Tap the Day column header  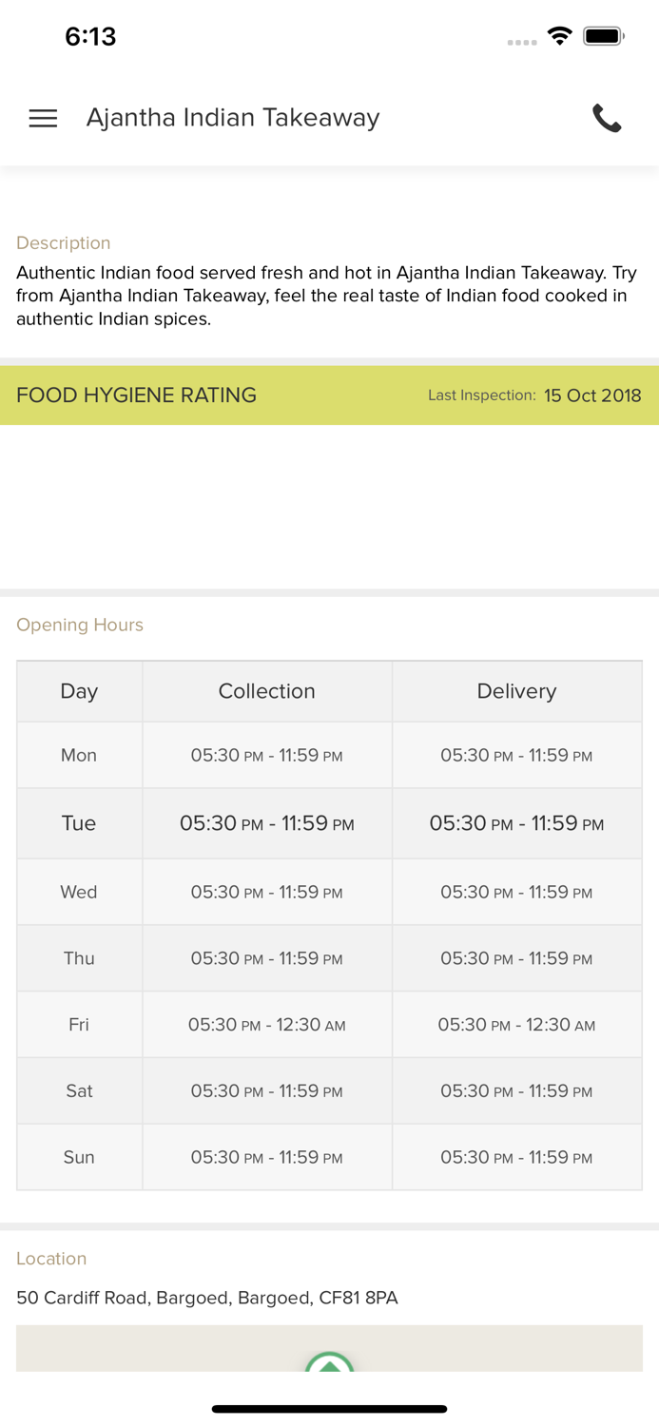pyautogui.click(x=79, y=691)
